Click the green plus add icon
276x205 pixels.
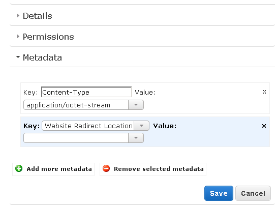[19, 168]
